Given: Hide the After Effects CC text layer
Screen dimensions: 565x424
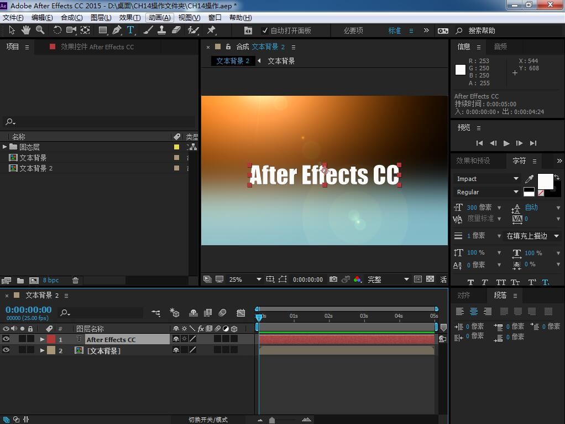Looking at the screenshot, I should coord(6,339).
